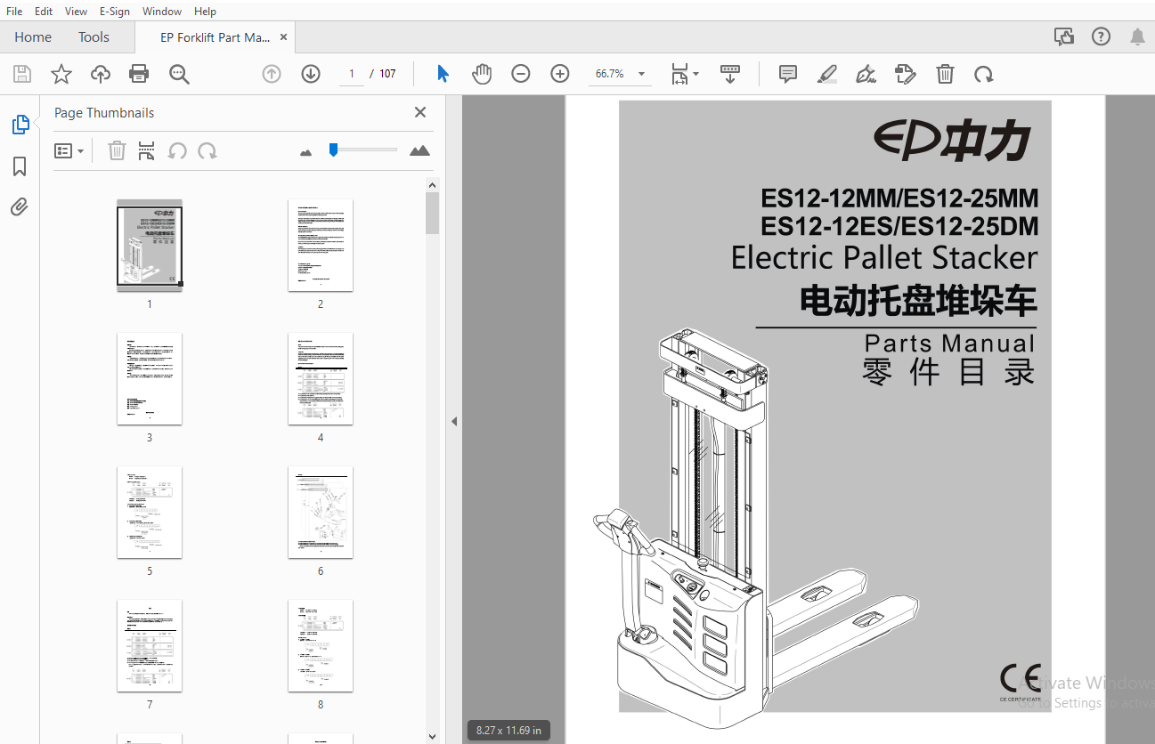The width and height of the screenshot is (1155, 744).
Task: Click the fit page scrolling icon
Action: coord(679,74)
